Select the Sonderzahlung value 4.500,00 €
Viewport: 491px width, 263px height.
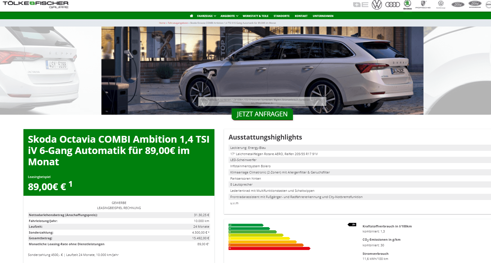click(x=201, y=232)
